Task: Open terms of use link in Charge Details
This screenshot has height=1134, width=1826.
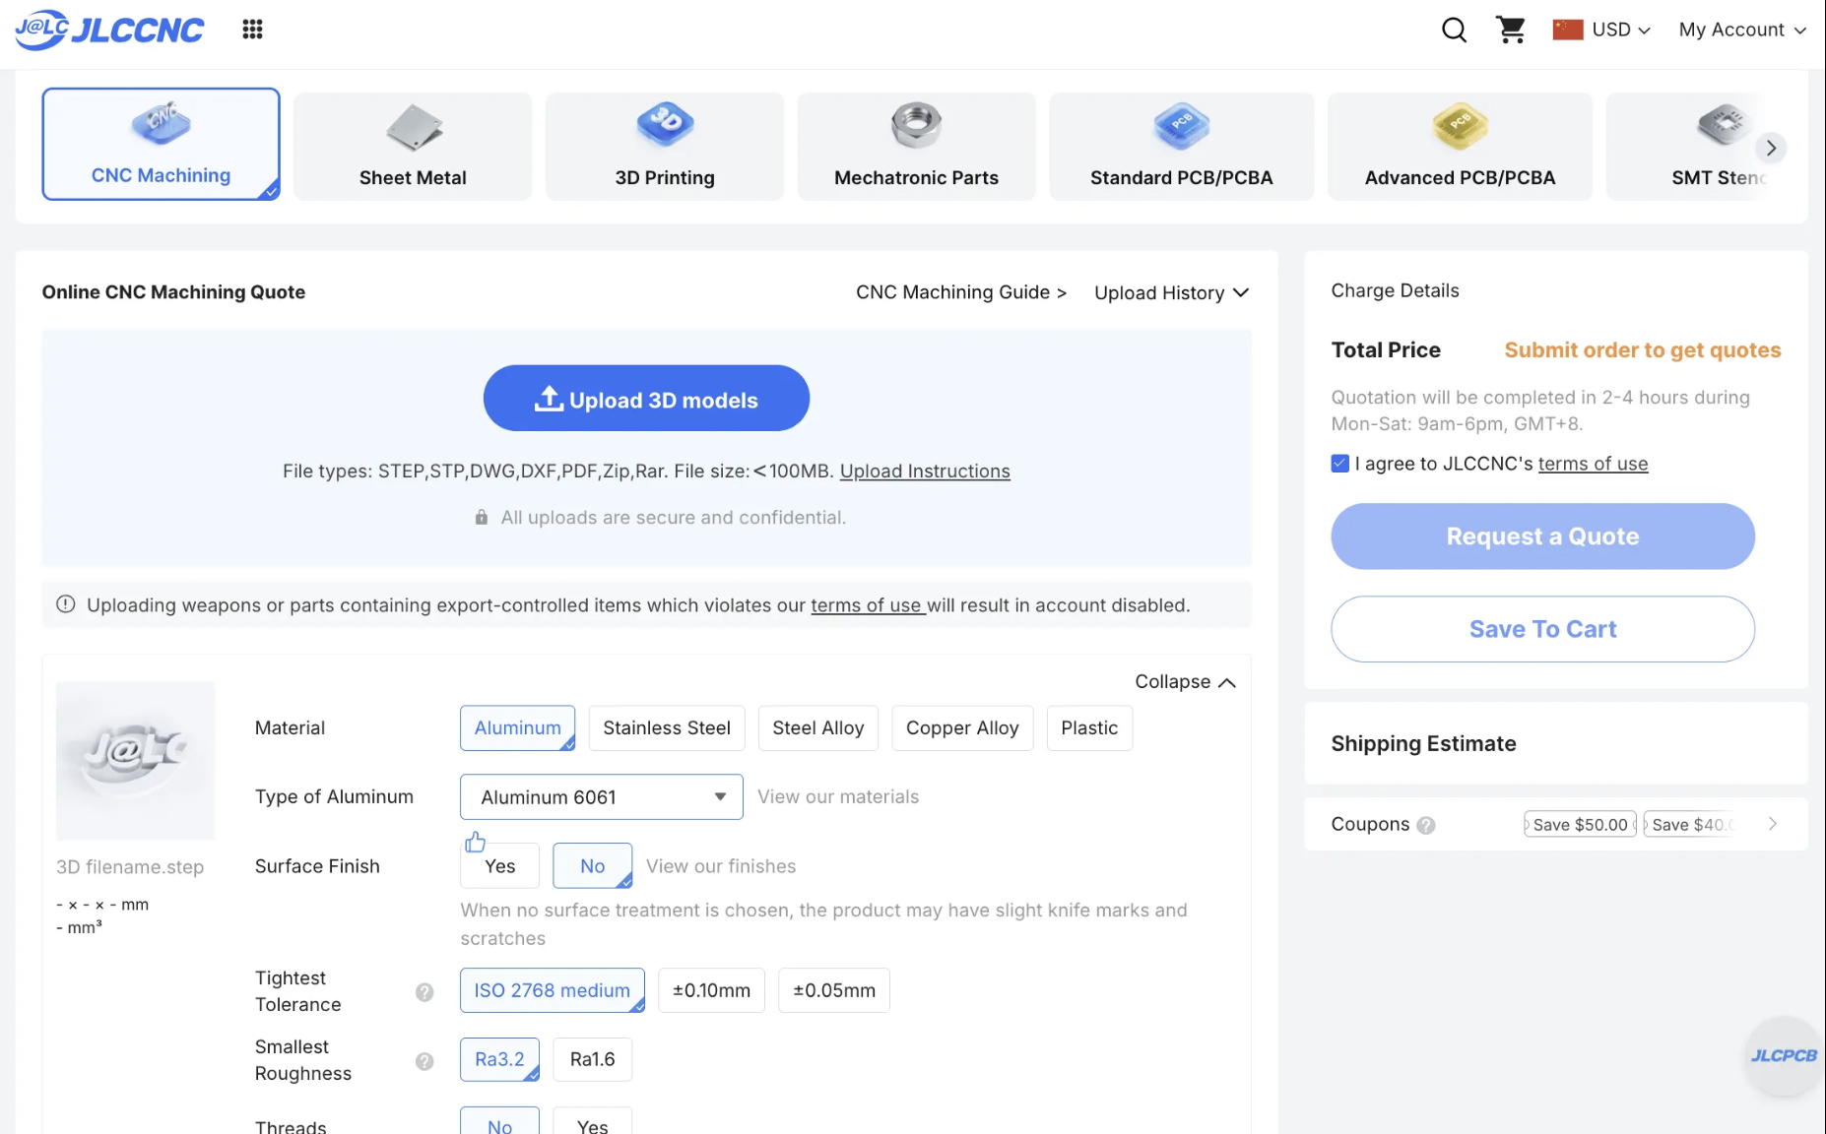Action: [1593, 464]
